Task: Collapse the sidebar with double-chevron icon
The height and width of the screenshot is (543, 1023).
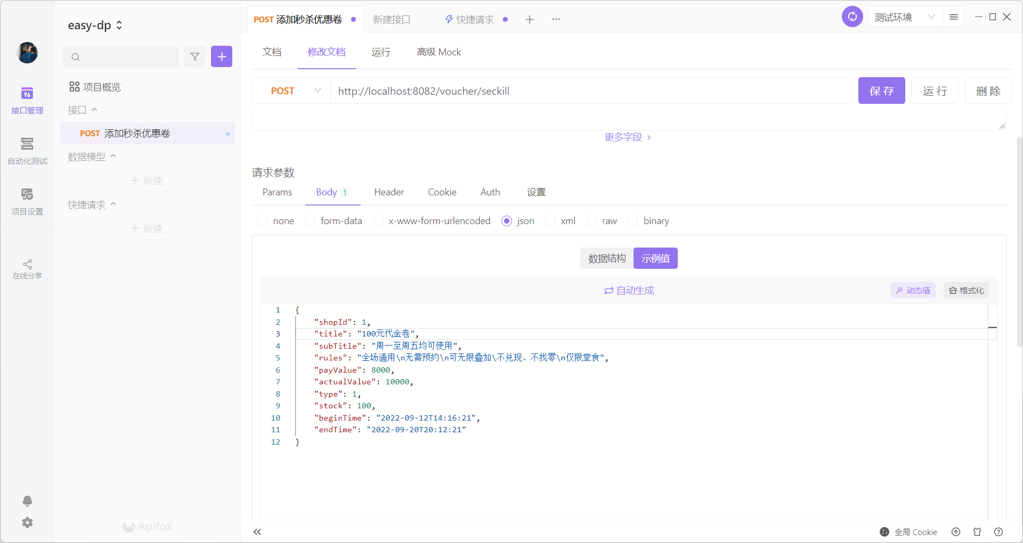Action: [257, 532]
